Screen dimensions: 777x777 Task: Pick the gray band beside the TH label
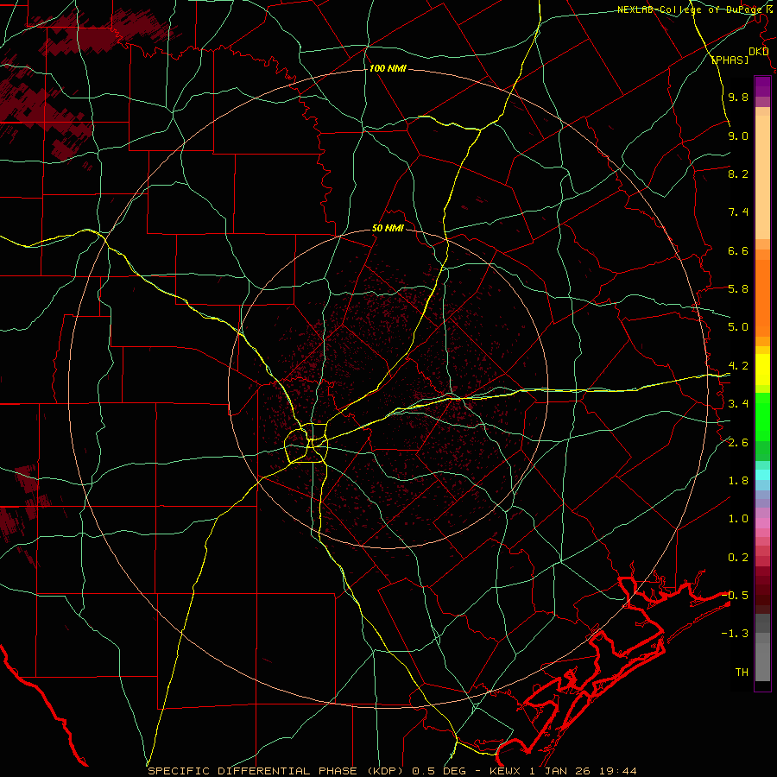tap(762, 661)
